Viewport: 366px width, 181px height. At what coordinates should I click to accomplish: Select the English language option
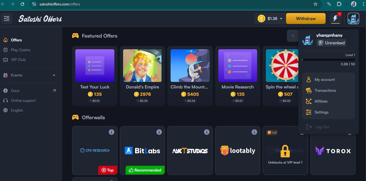click(17, 110)
